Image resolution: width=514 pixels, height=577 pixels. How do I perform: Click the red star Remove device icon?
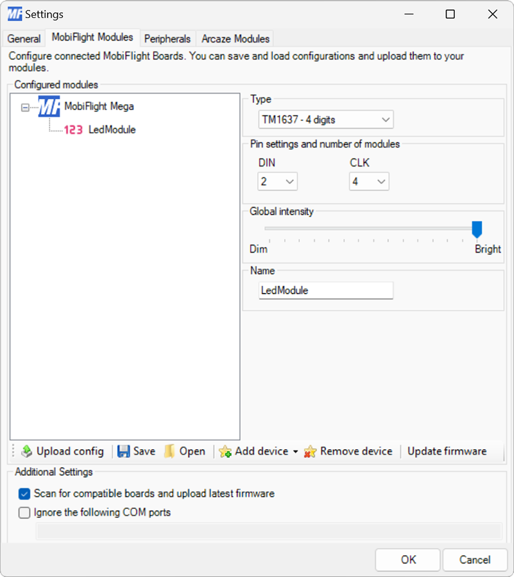click(x=310, y=451)
